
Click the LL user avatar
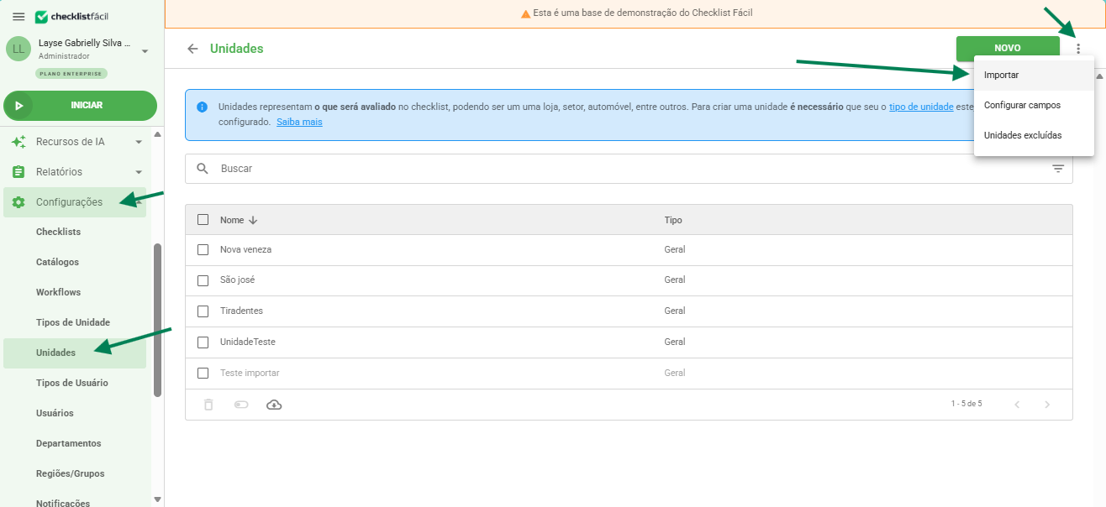click(x=18, y=50)
